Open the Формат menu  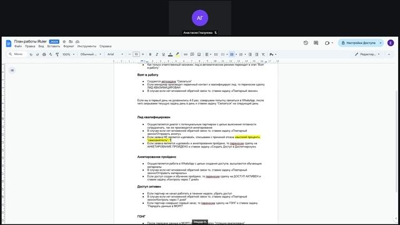(x=69, y=46)
